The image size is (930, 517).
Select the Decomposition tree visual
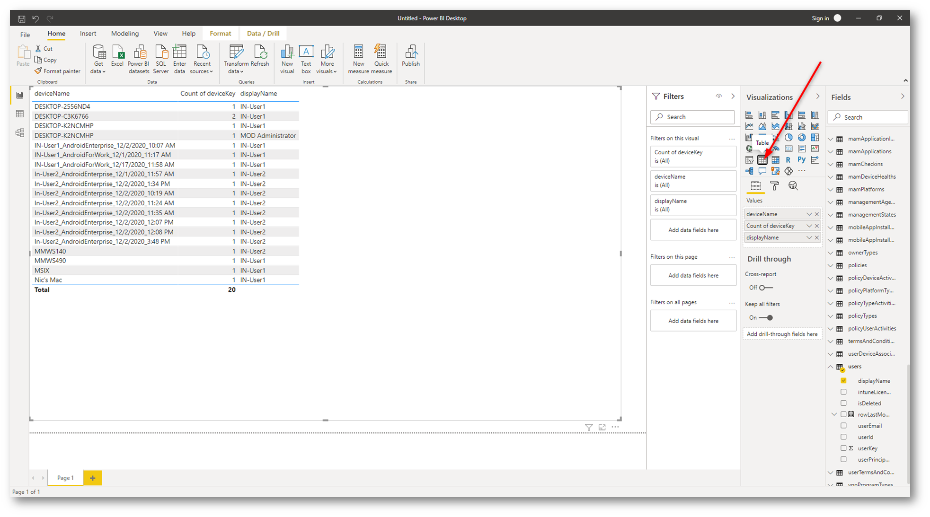749,171
